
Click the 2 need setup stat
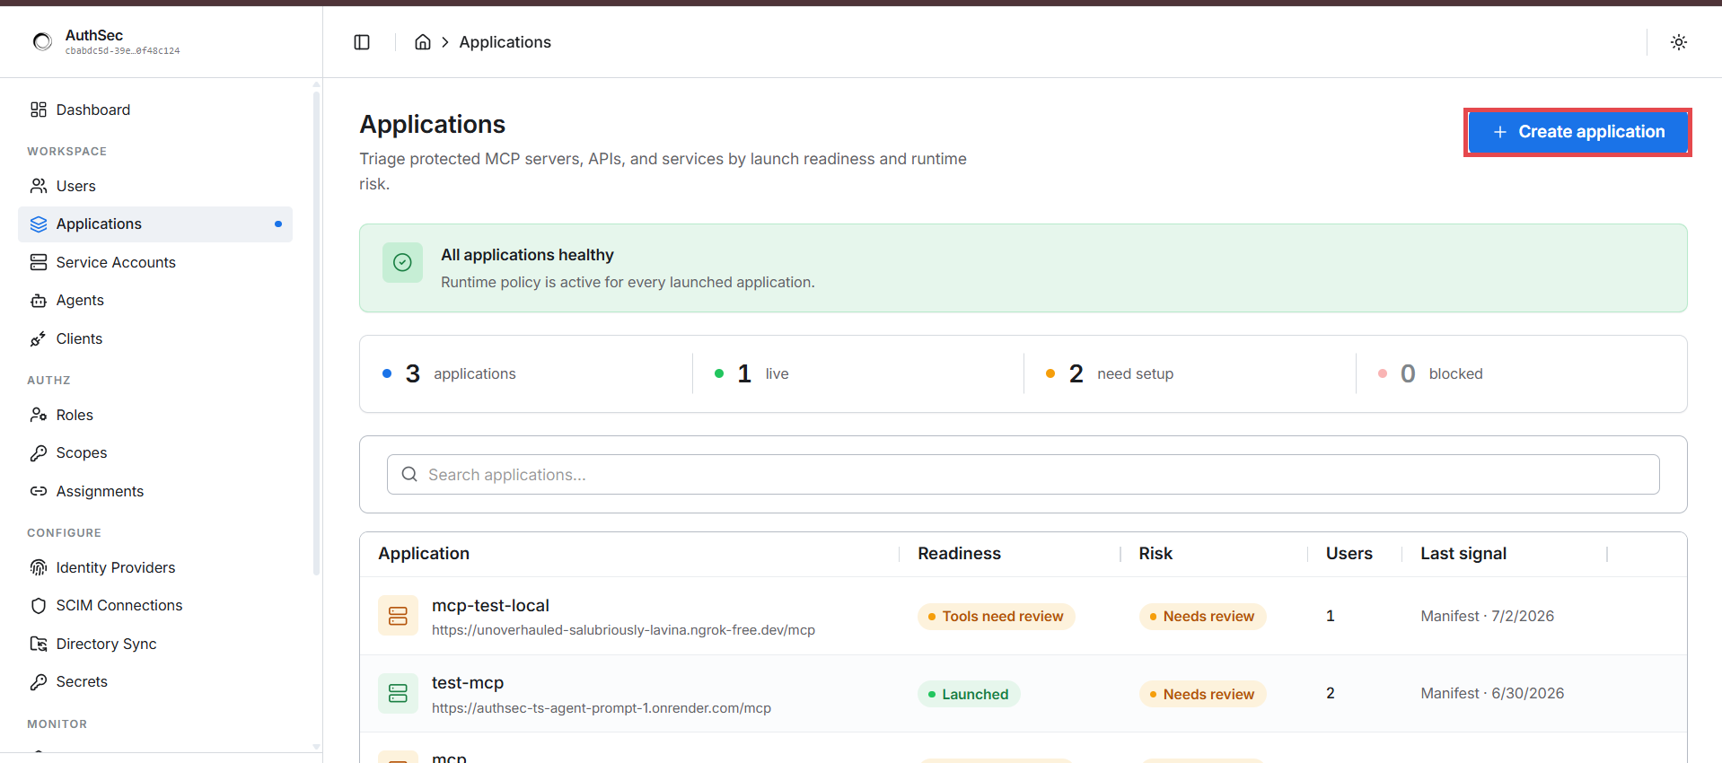1110,373
